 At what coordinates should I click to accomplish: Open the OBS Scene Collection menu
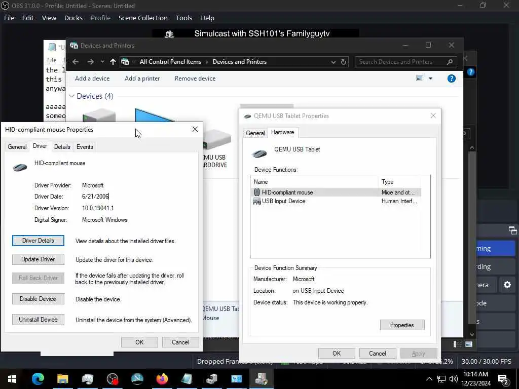143,18
